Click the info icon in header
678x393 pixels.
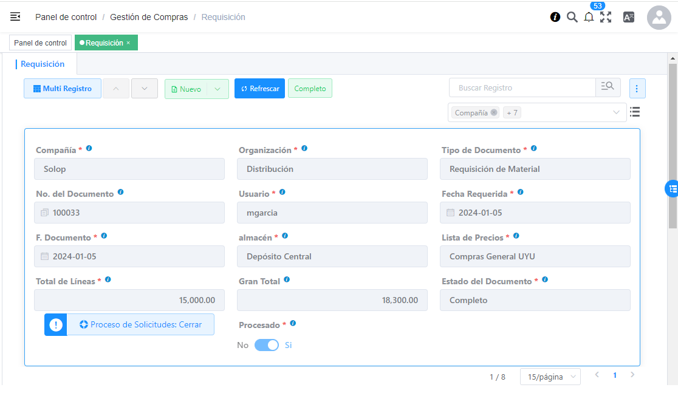click(x=555, y=17)
